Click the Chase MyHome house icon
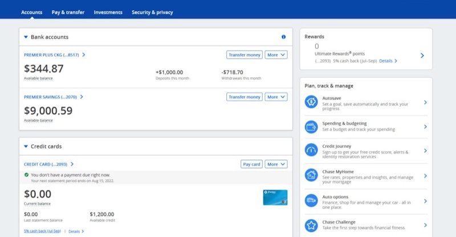Viewport: 456px width, 237px height. [311, 175]
